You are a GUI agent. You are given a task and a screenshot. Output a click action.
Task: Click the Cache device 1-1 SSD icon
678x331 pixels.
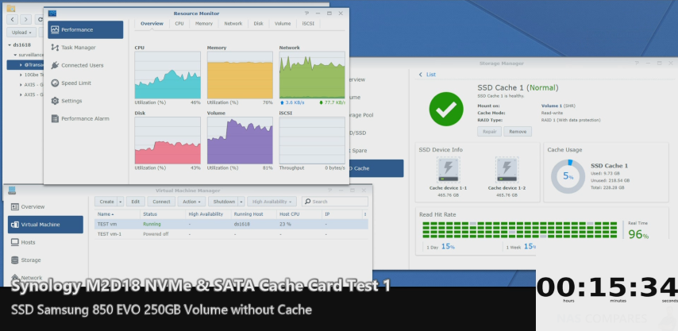coord(448,169)
